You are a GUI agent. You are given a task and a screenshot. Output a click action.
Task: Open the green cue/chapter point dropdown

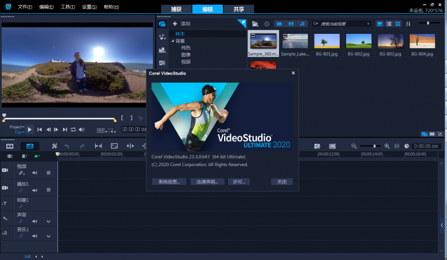[37, 156]
